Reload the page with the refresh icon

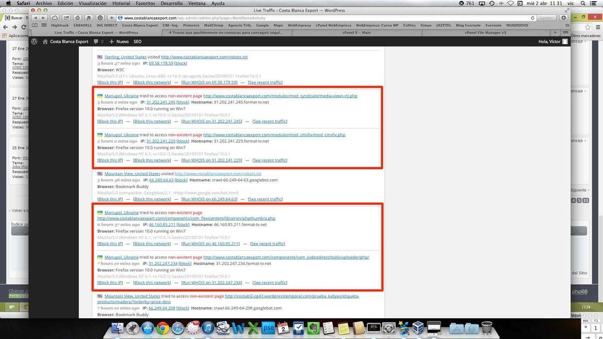point(532,18)
